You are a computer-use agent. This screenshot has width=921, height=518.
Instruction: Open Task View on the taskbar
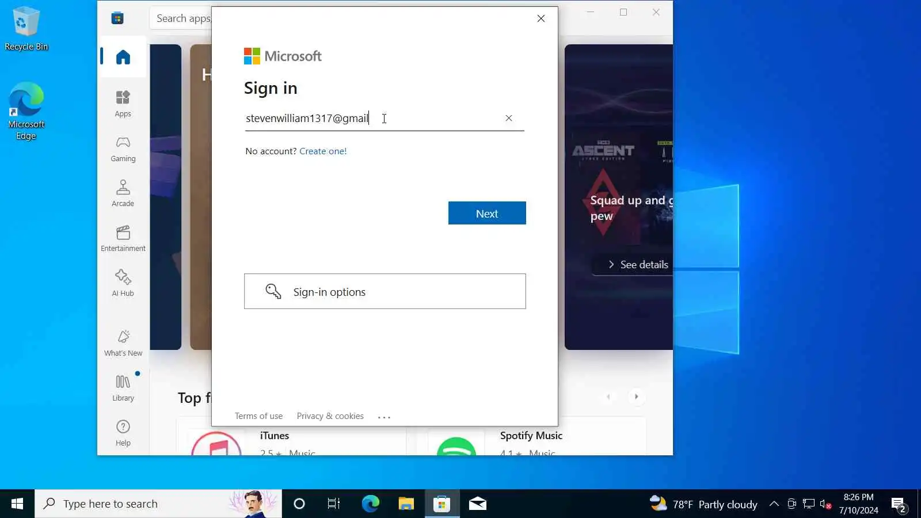[334, 504]
